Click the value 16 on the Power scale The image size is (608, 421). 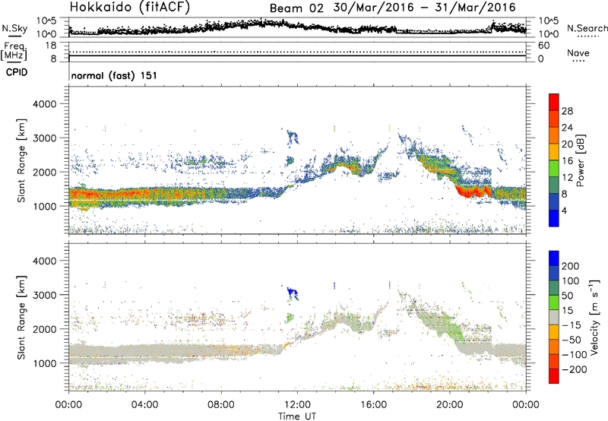567,161
